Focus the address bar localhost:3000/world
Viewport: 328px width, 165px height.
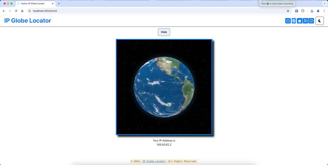point(159,11)
